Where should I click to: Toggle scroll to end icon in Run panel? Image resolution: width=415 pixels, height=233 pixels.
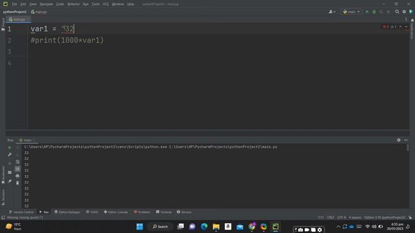tap(18, 168)
